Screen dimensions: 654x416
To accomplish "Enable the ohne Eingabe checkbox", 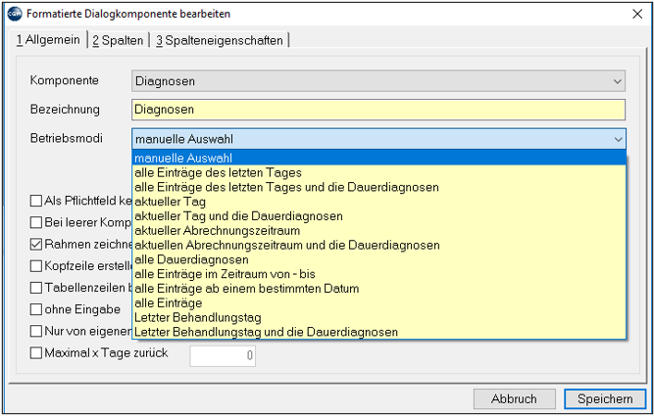I will 36,309.
